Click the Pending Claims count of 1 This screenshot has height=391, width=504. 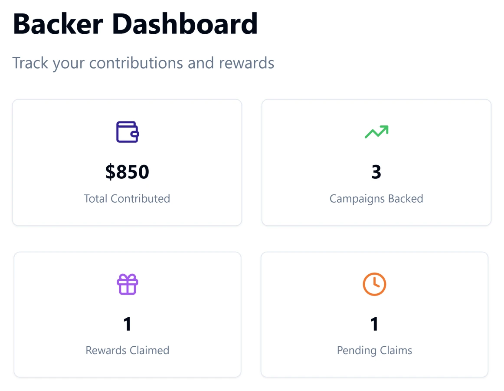374,324
